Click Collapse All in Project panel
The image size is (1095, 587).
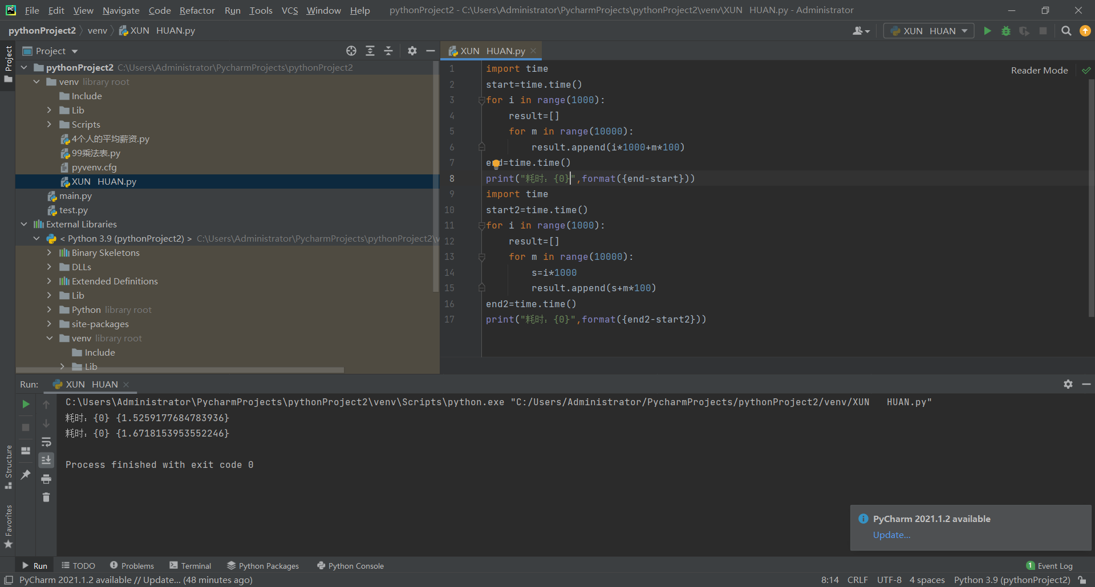click(x=388, y=51)
